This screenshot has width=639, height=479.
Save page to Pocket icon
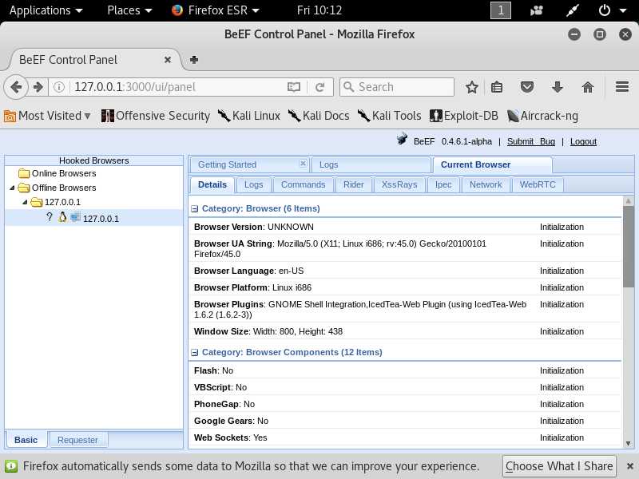pos(527,87)
